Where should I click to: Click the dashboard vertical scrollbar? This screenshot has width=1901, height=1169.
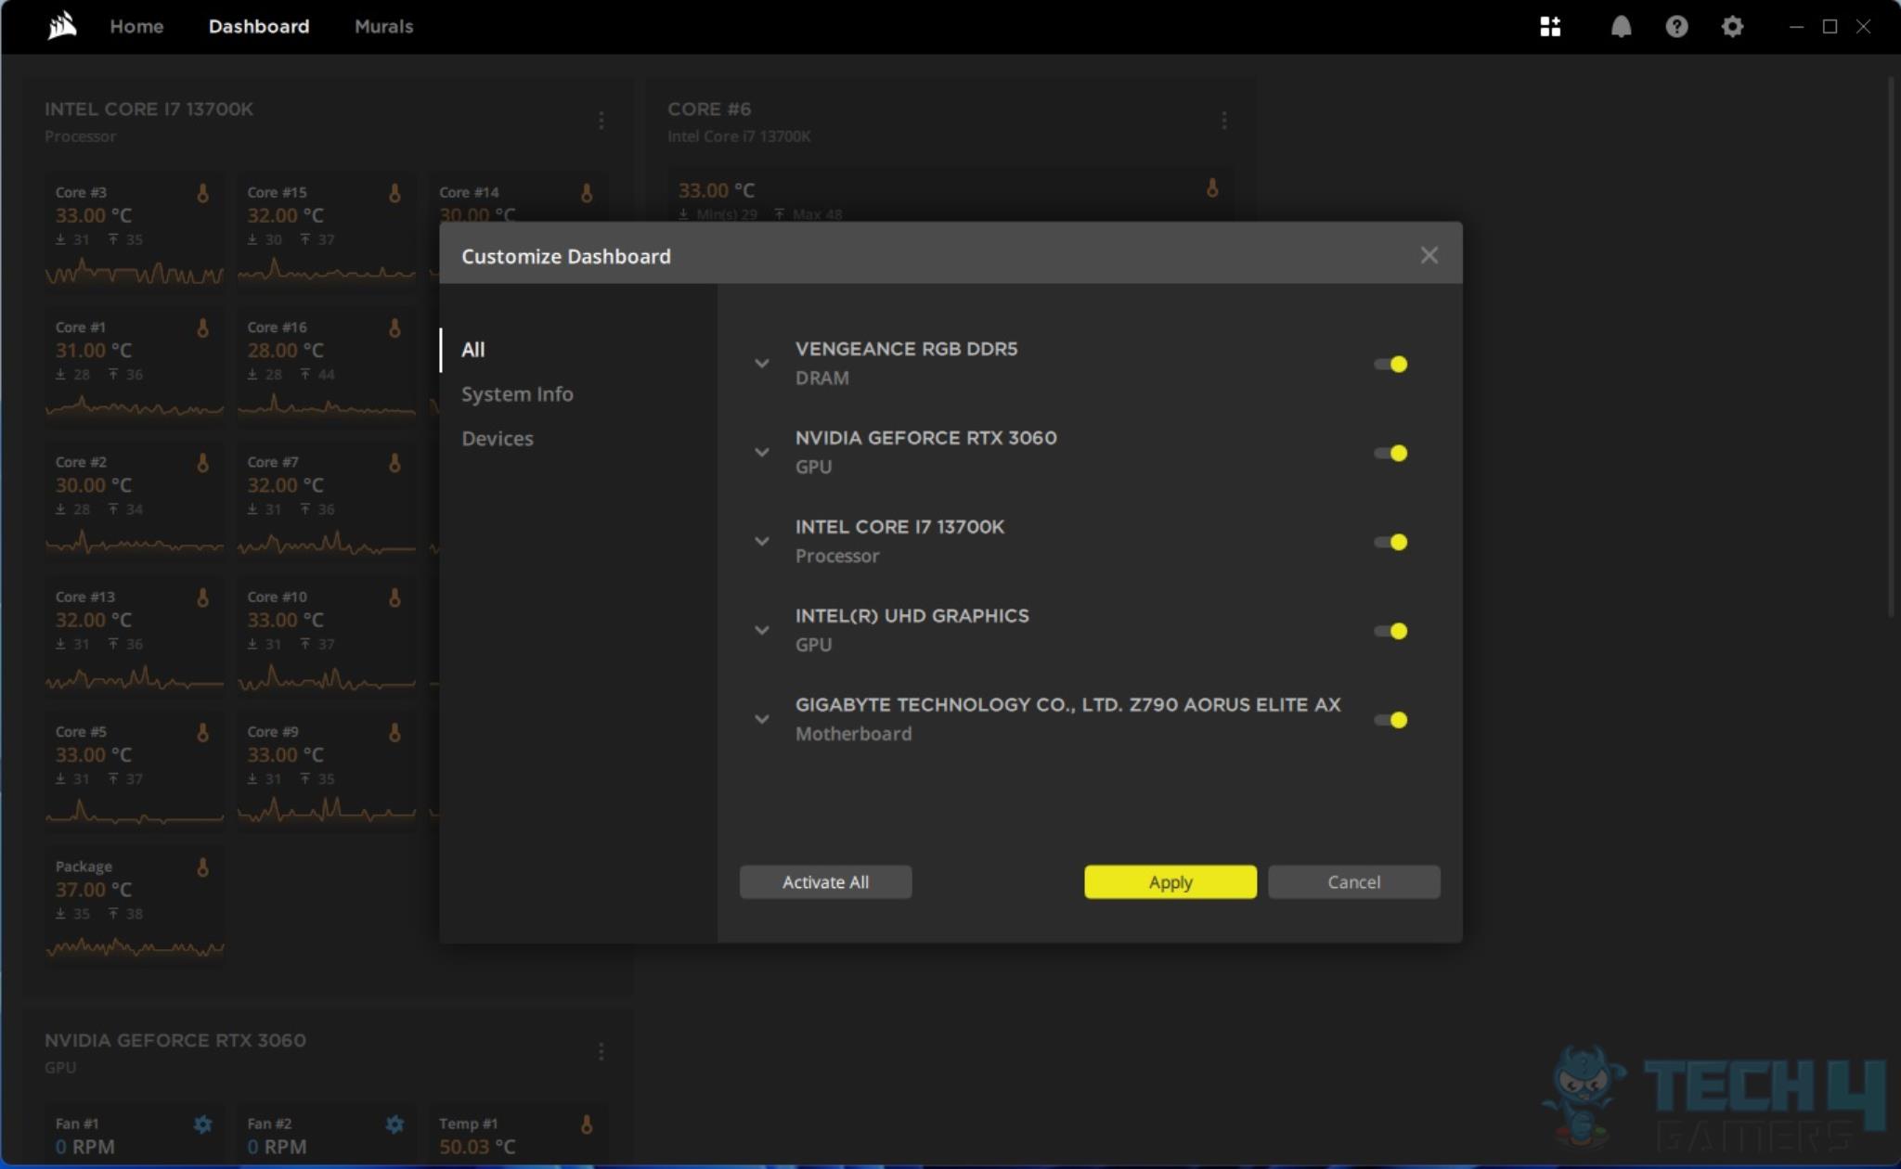click(1892, 348)
